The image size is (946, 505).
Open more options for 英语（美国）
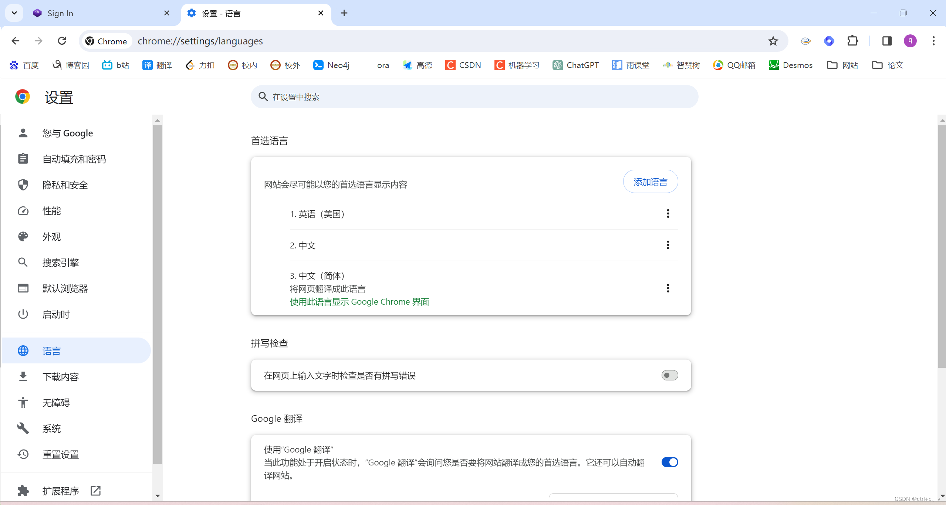pyautogui.click(x=668, y=214)
